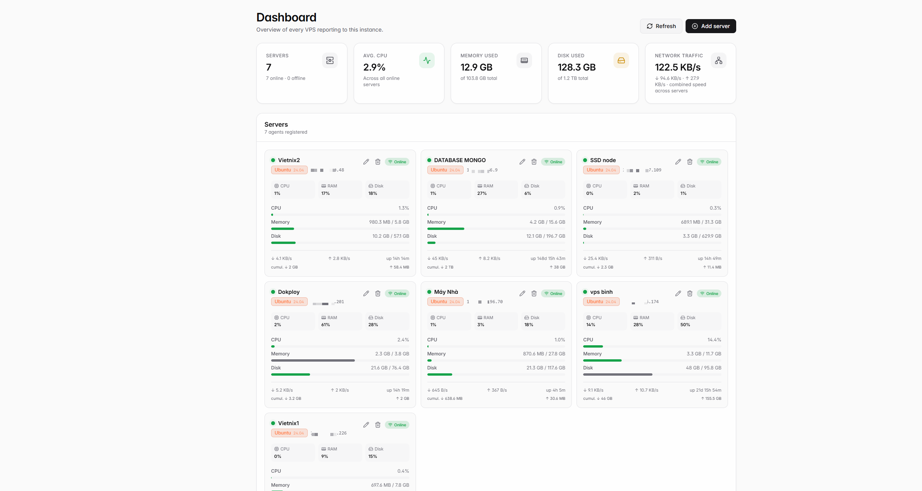
Task: Click the Online badge on vps bình
Action: (x=709, y=293)
